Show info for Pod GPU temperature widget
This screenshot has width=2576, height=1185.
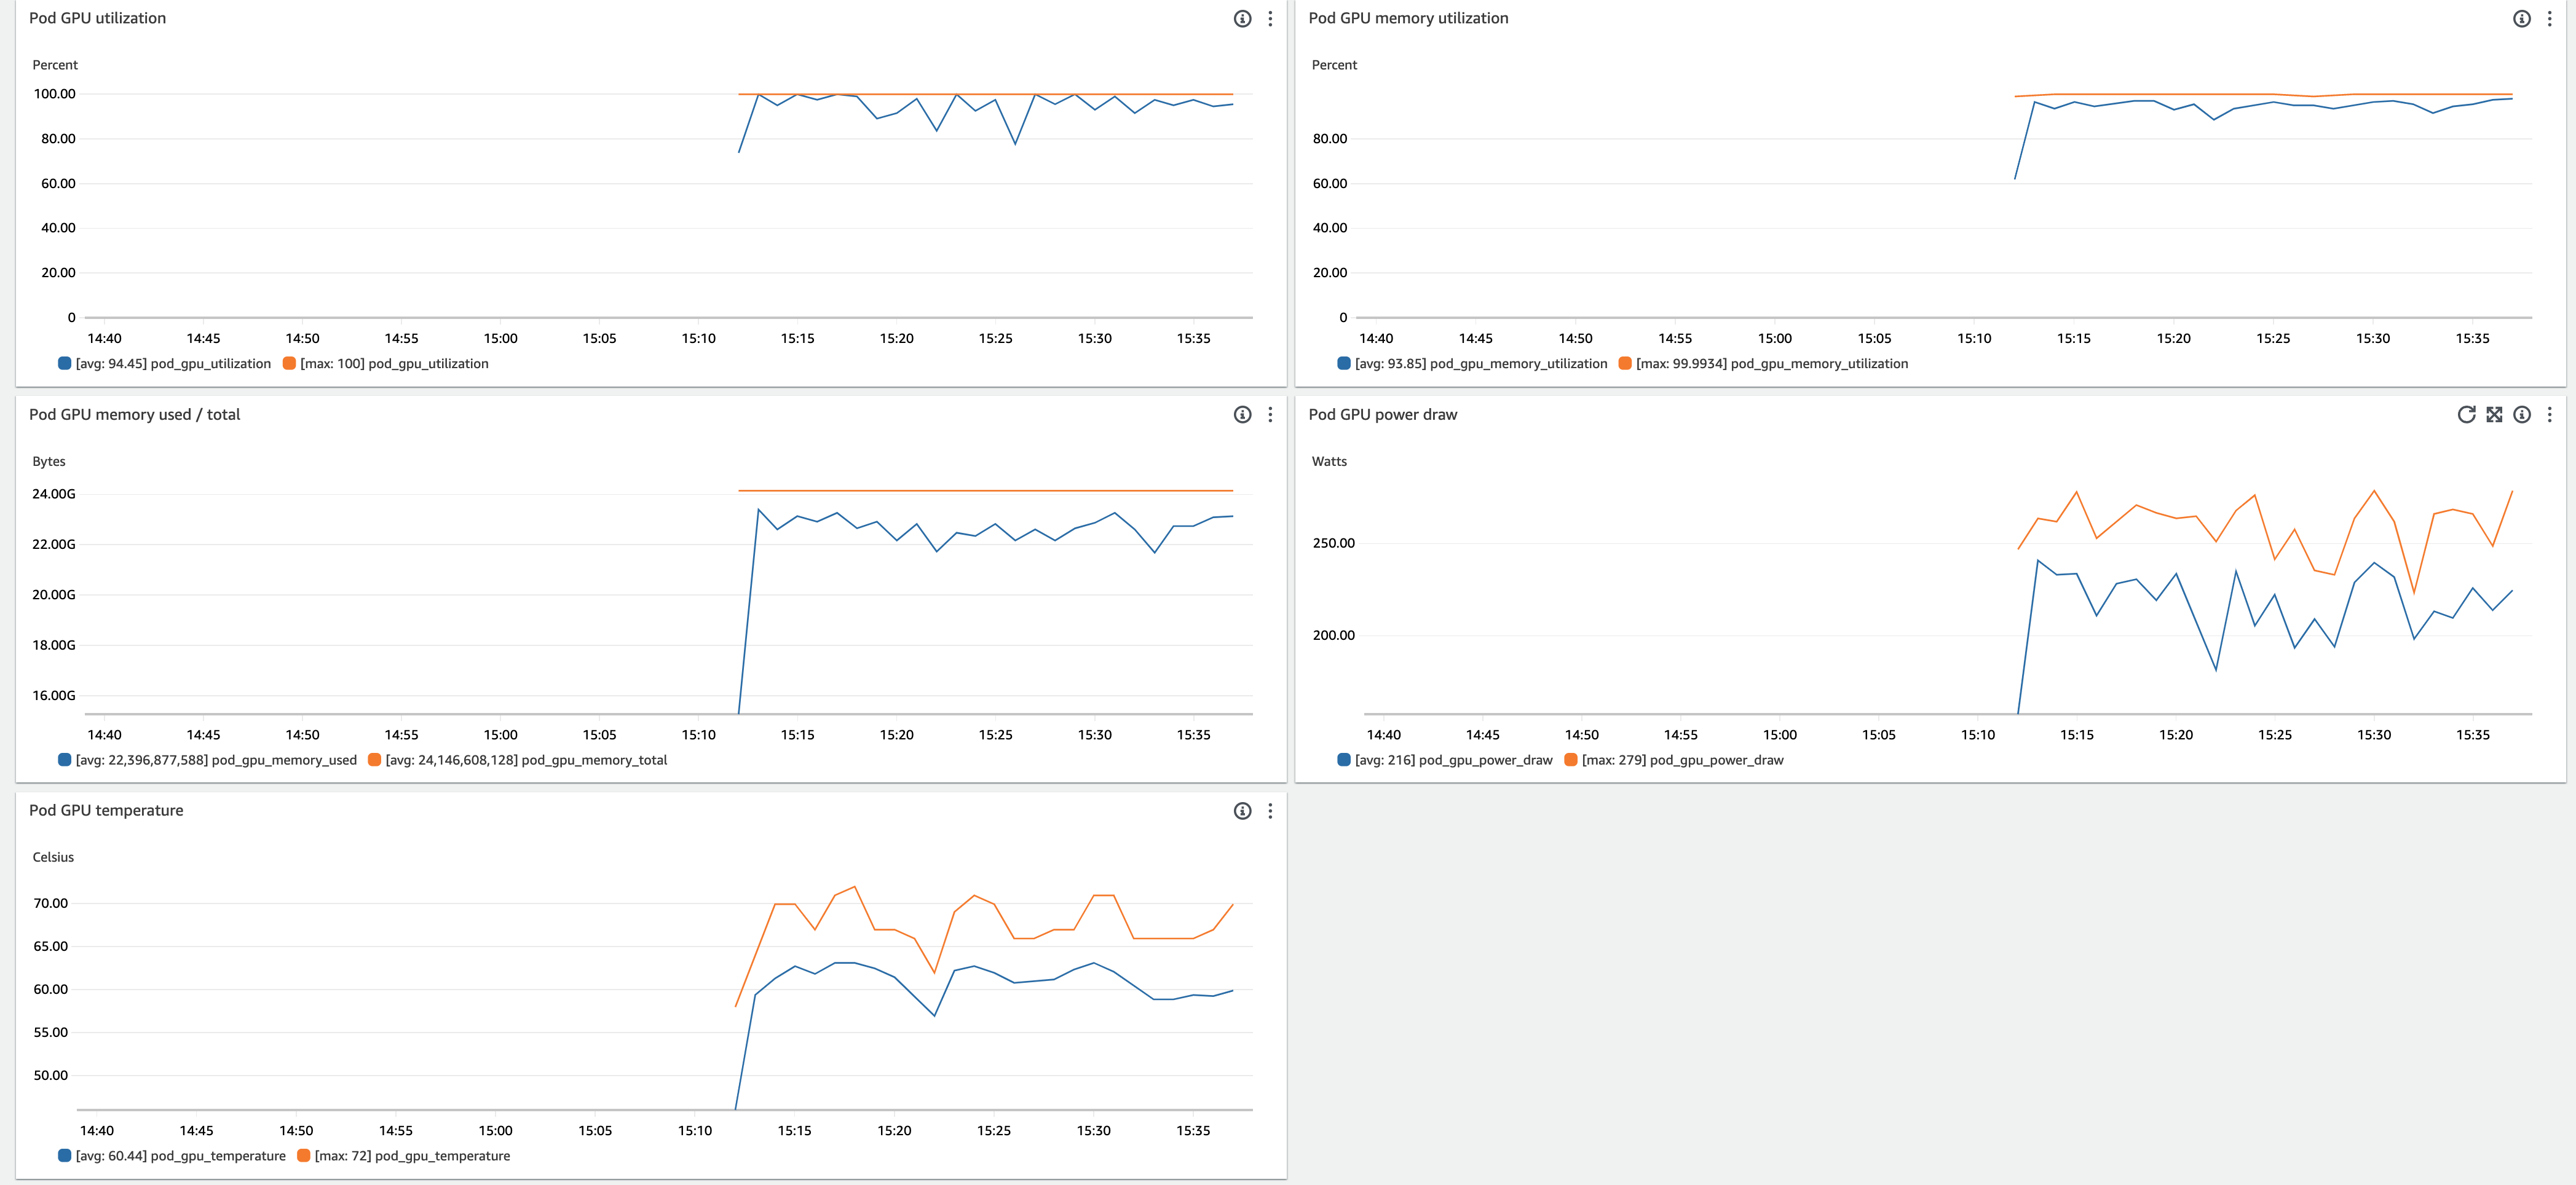click(x=1242, y=811)
